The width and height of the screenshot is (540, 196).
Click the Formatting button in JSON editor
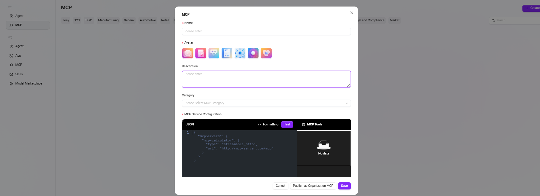tap(268, 125)
